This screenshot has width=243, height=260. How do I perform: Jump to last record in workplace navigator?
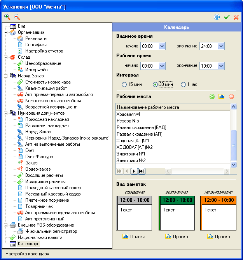tap(141, 171)
